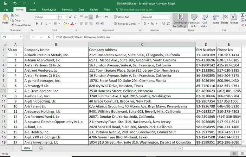The width and height of the screenshot is (246, 157).
Task: Switch to the Formulas ribbon tab
Action: pos(67,9)
